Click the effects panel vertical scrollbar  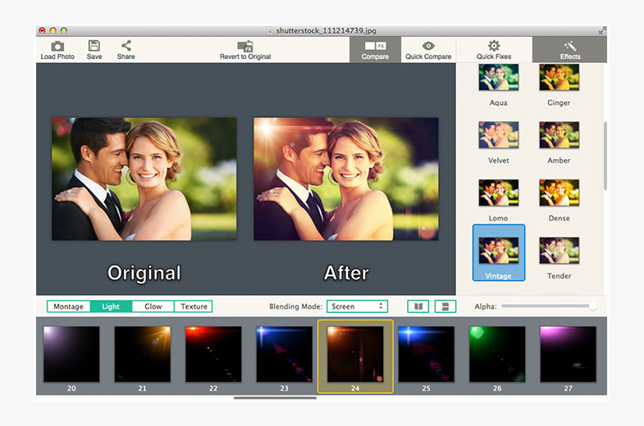pyautogui.click(x=605, y=156)
